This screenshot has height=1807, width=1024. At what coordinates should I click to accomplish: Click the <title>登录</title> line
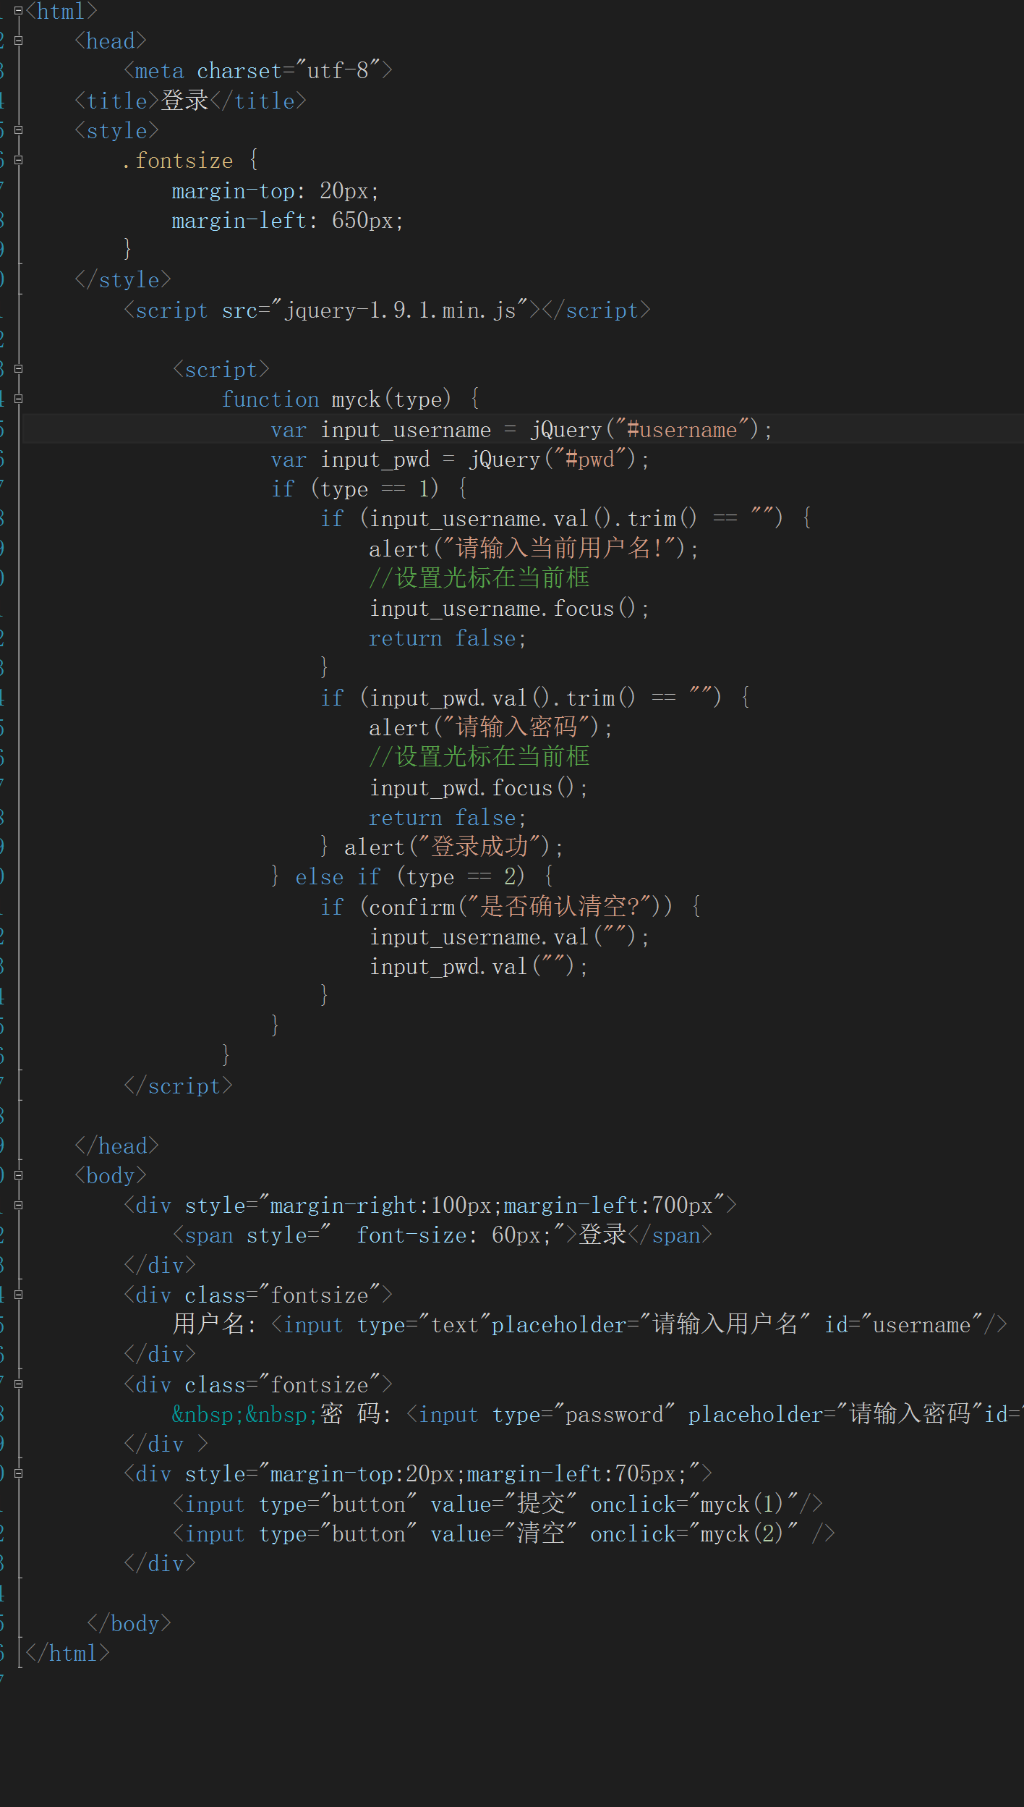[190, 101]
